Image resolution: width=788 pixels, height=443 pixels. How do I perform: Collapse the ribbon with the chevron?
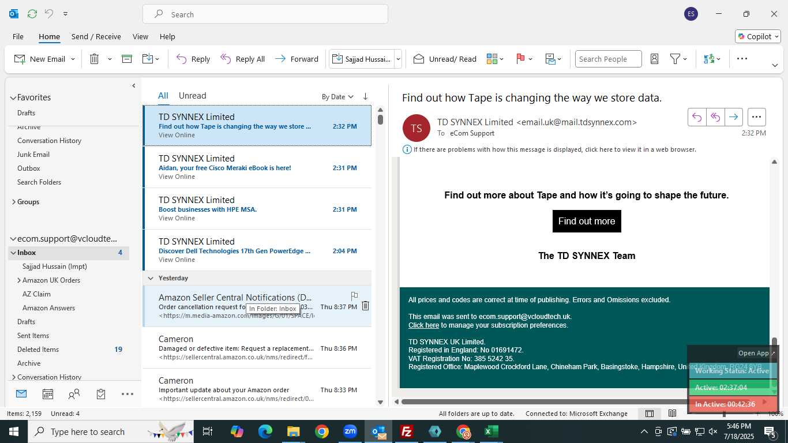coord(775,65)
